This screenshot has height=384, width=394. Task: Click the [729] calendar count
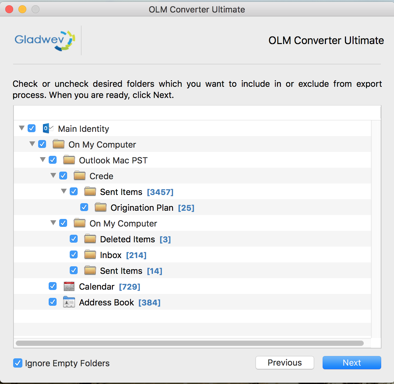pyautogui.click(x=129, y=287)
